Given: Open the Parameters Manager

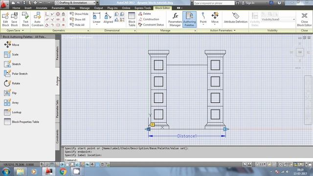Looking at the screenshot, I should pos(175,20).
